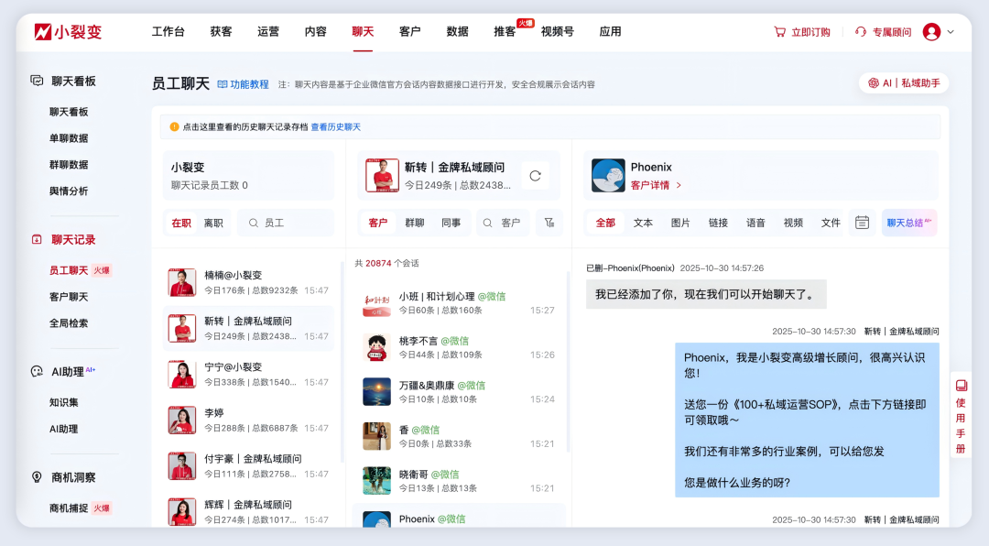Select the 同事 colleague filter
989x546 pixels.
(450, 222)
